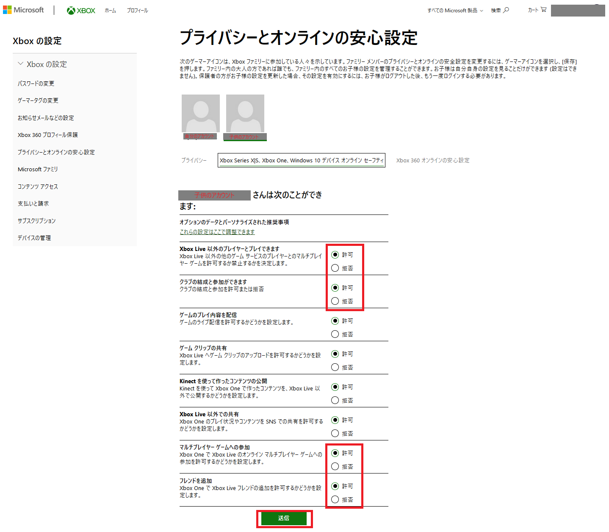Select 許可 for マルチプレイヤー ゲームへの参加
This screenshot has height=532, width=609.
[335, 453]
